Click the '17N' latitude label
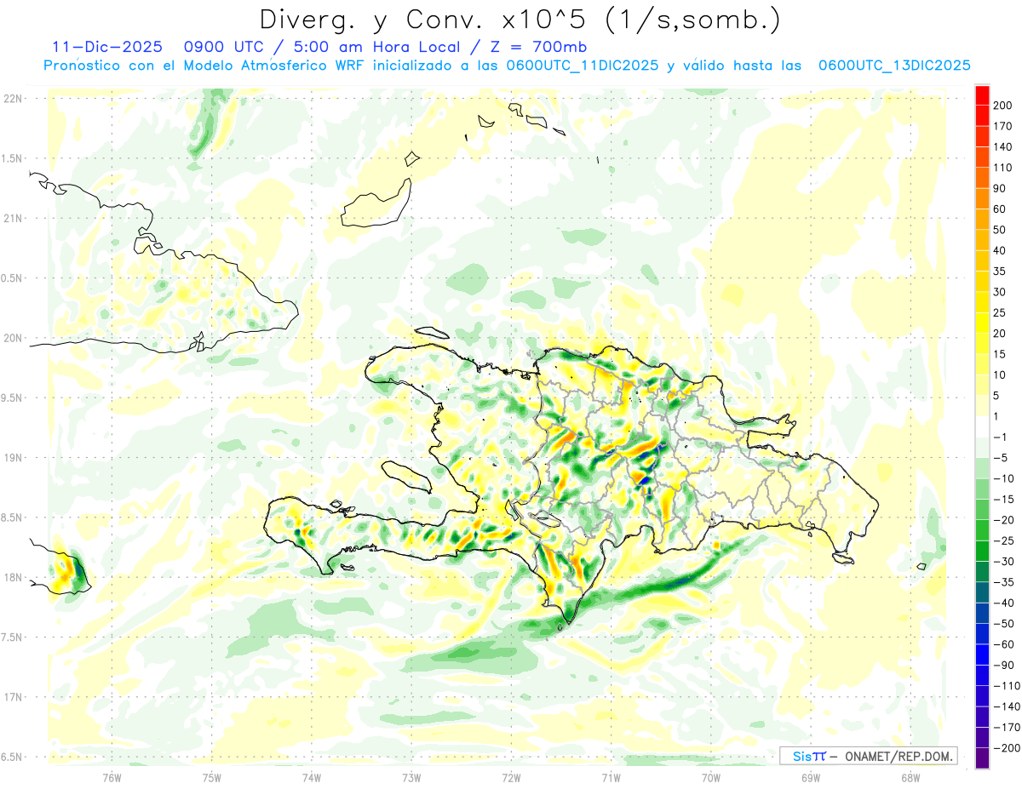Screen dimensions: 1022x789 point(12,697)
